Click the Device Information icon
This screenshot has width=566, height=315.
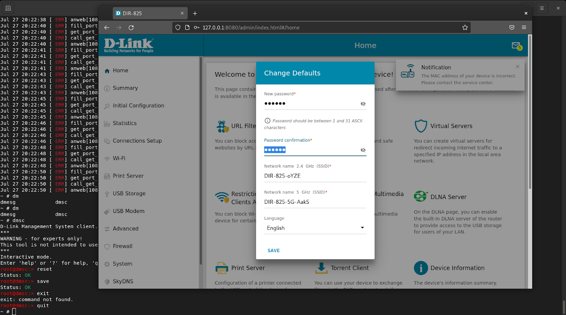point(421,268)
